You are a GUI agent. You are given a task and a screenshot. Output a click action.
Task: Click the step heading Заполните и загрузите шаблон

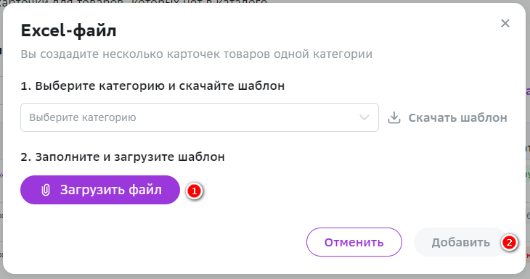coord(123,157)
